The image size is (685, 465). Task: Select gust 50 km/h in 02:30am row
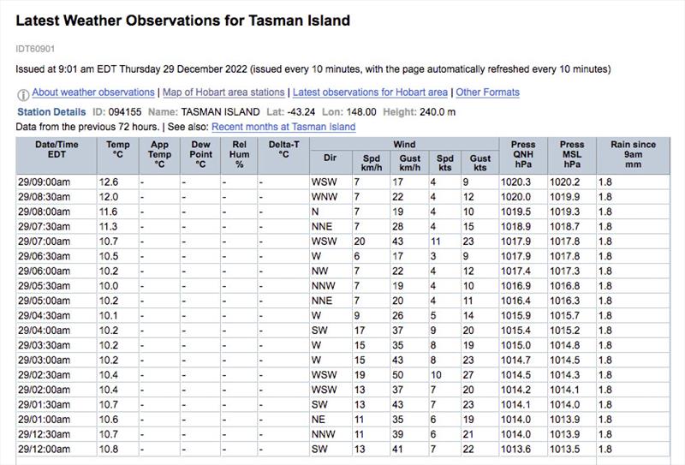pyautogui.click(x=410, y=375)
